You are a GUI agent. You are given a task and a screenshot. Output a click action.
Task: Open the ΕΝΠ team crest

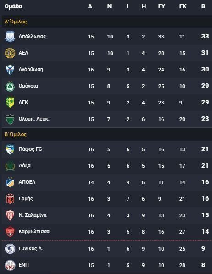click(x=10, y=265)
